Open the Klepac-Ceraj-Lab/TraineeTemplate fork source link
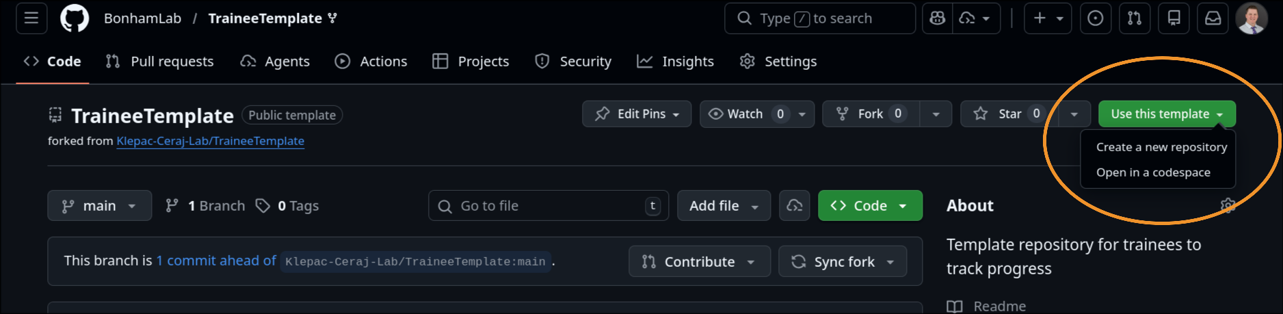The image size is (1283, 314). pyautogui.click(x=210, y=141)
